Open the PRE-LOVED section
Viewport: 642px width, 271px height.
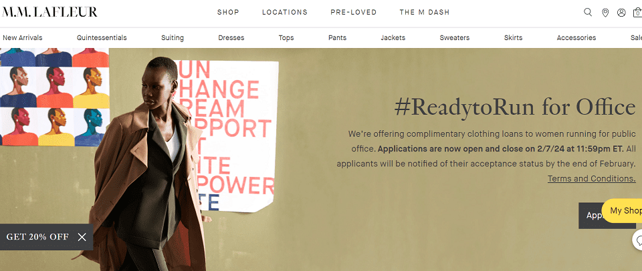tap(353, 12)
